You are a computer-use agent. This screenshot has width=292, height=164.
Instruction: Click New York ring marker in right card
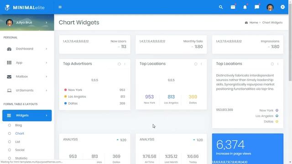tap(277, 110)
